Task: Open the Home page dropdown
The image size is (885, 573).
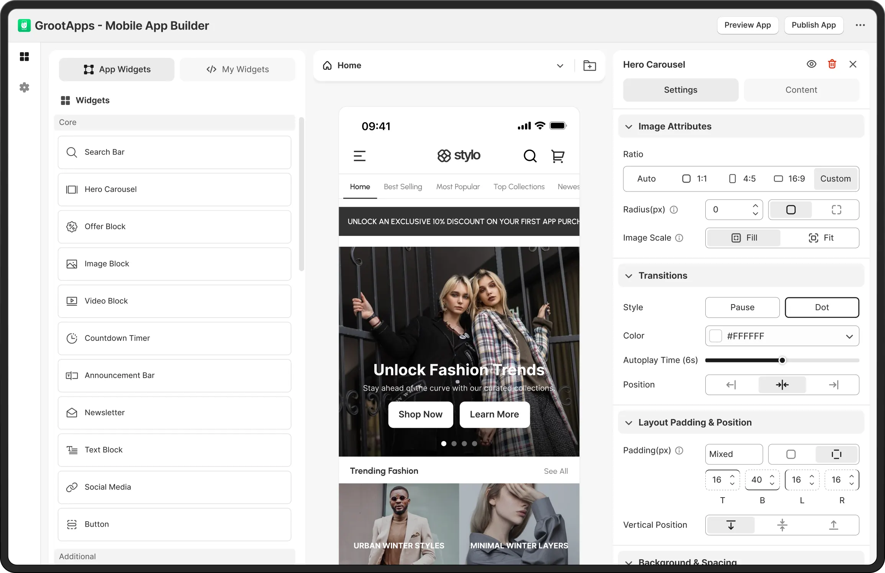Action: [560, 65]
